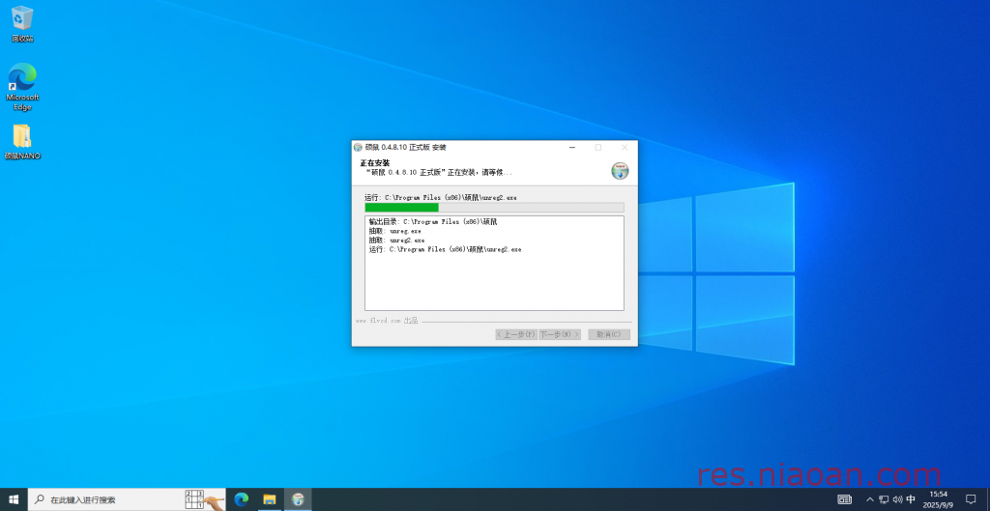Click the 取消(C) cancel button
The width and height of the screenshot is (990, 511).
[x=609, y=334]
